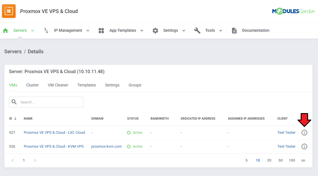
Task: Switch to the Templates tab
Action: point(87,85)
